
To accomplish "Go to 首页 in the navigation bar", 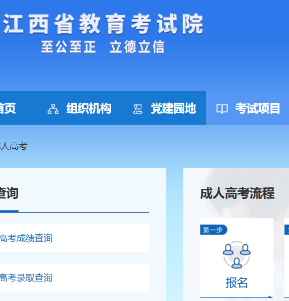I will [8, 109].
